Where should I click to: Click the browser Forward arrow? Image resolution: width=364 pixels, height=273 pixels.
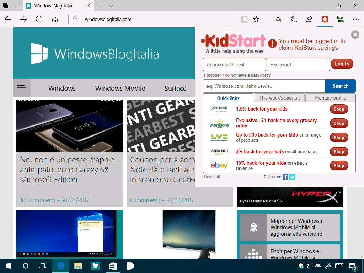24,19
